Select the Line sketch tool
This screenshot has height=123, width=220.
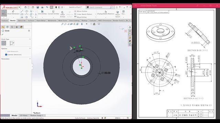point(22,11)
